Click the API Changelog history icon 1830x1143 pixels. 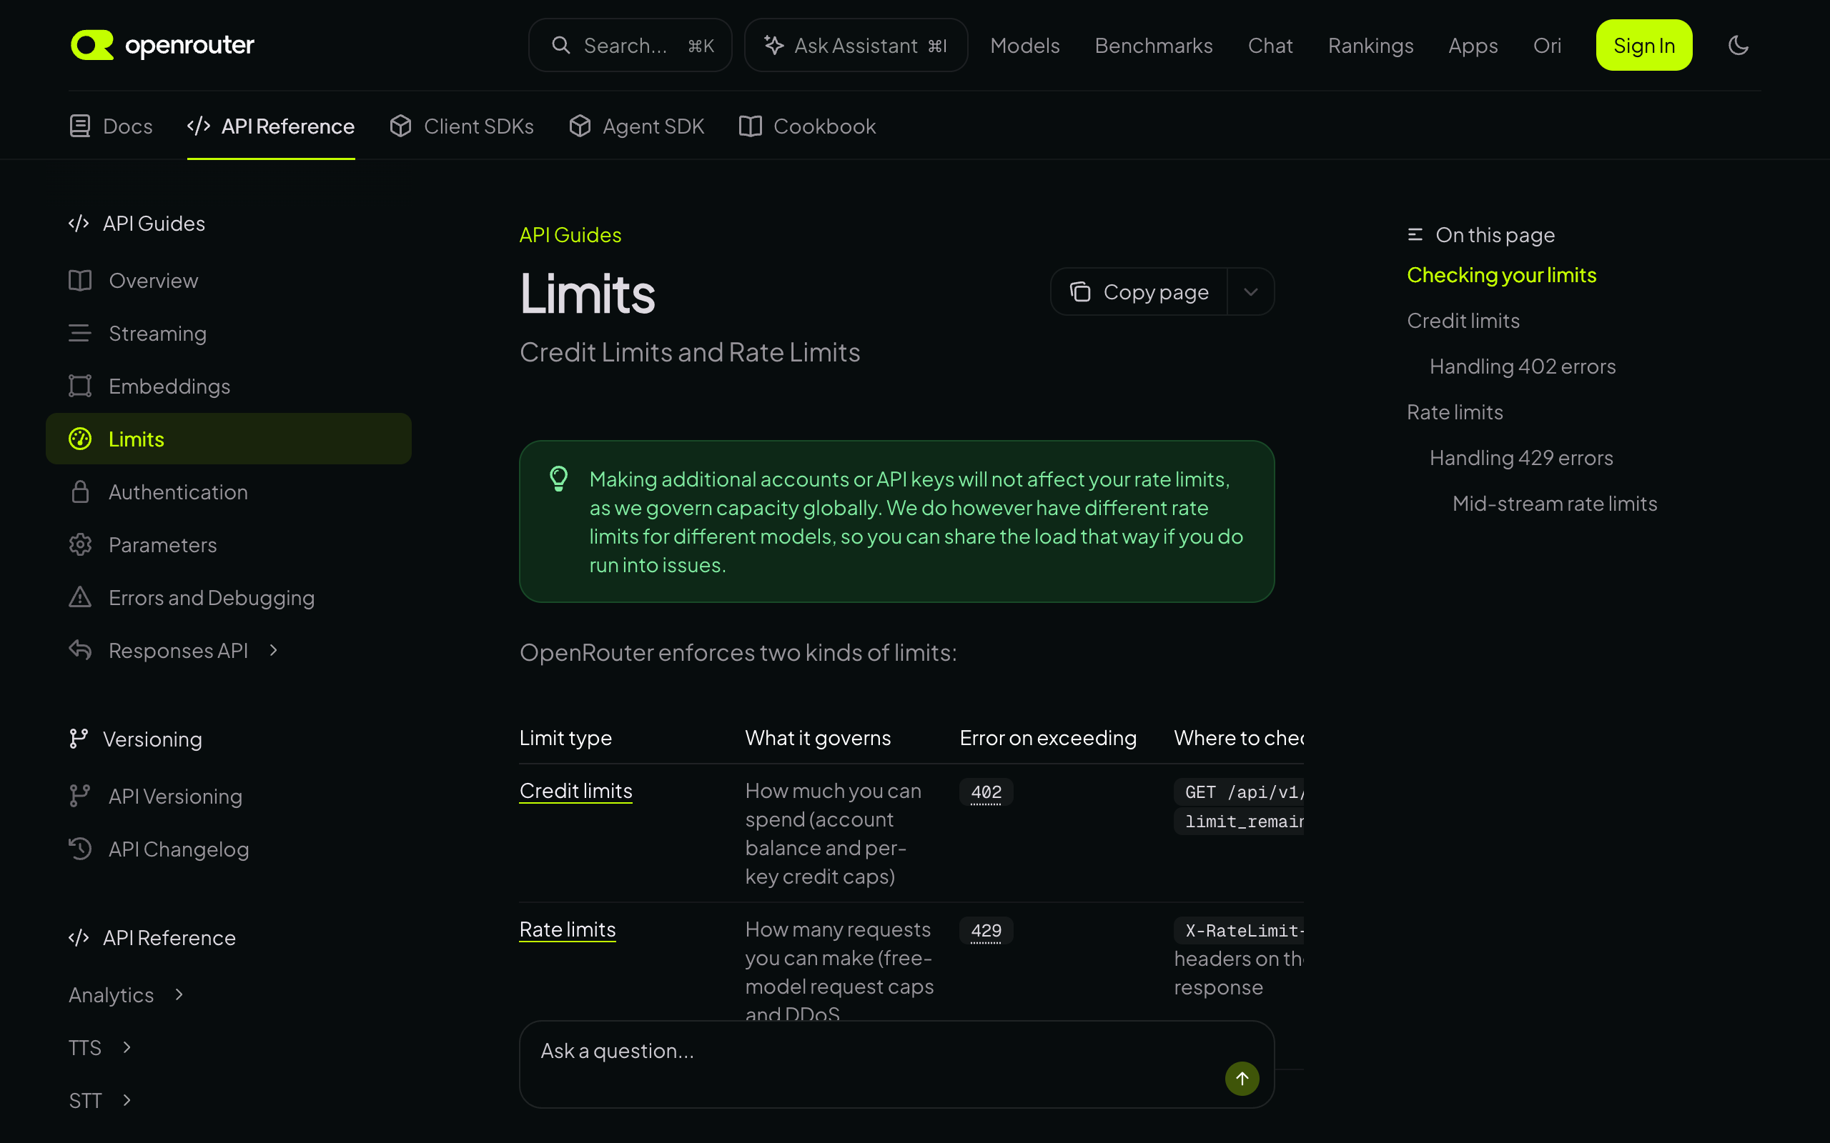(80, 849)
